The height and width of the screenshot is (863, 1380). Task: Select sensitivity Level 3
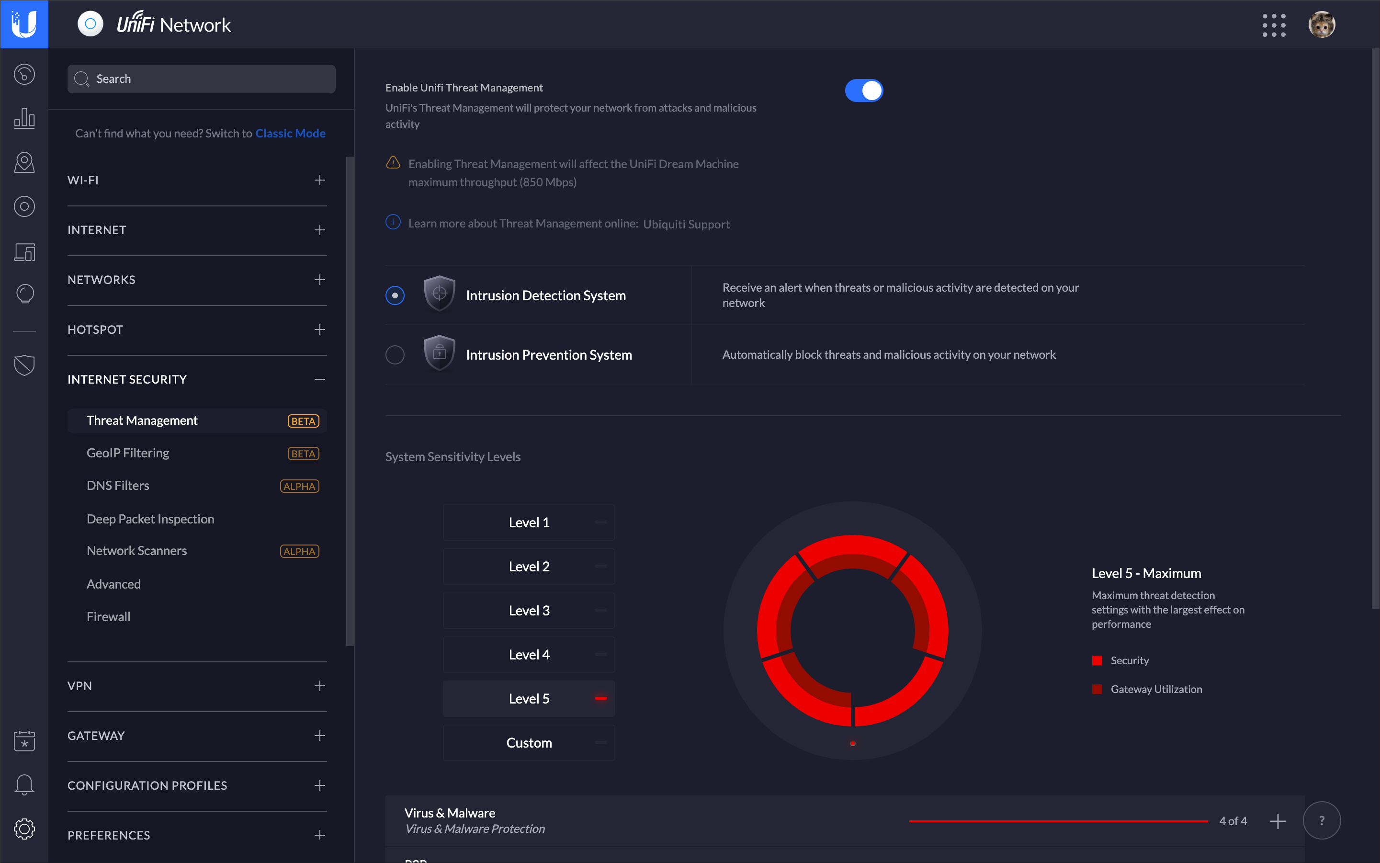(529, 610)
